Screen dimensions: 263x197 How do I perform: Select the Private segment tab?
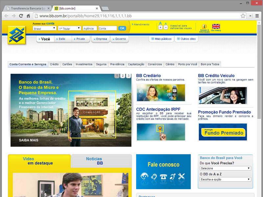[81, 39]
